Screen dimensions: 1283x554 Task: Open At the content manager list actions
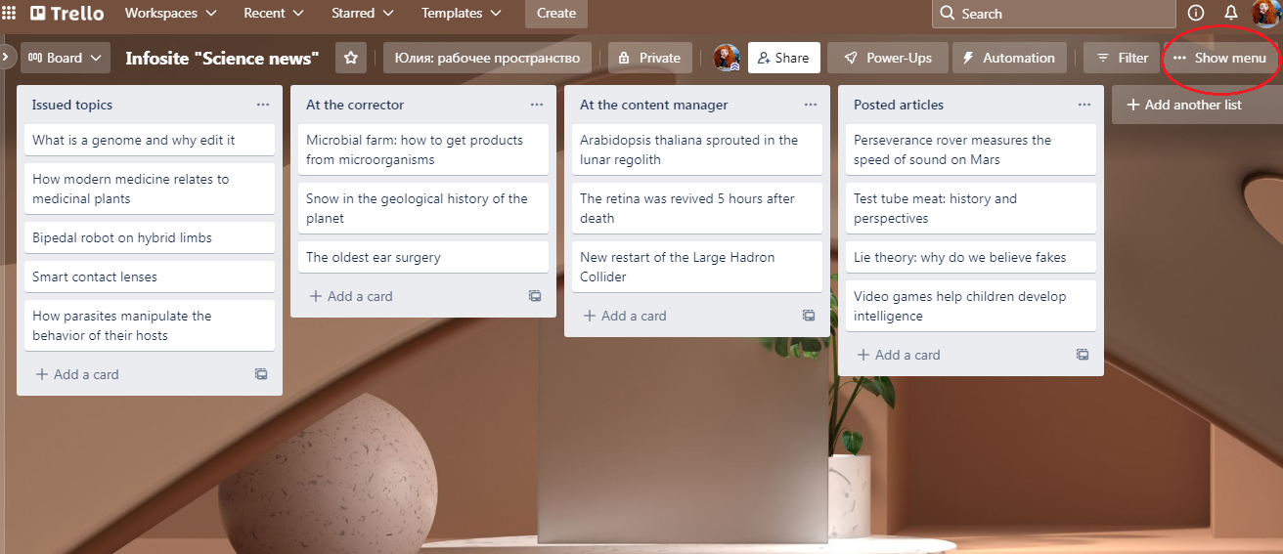[811, 105]
